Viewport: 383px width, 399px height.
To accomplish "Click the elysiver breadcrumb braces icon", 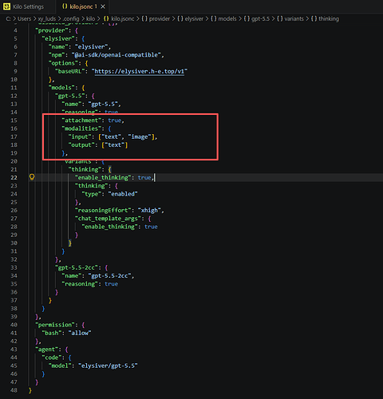I will point(180,19).
